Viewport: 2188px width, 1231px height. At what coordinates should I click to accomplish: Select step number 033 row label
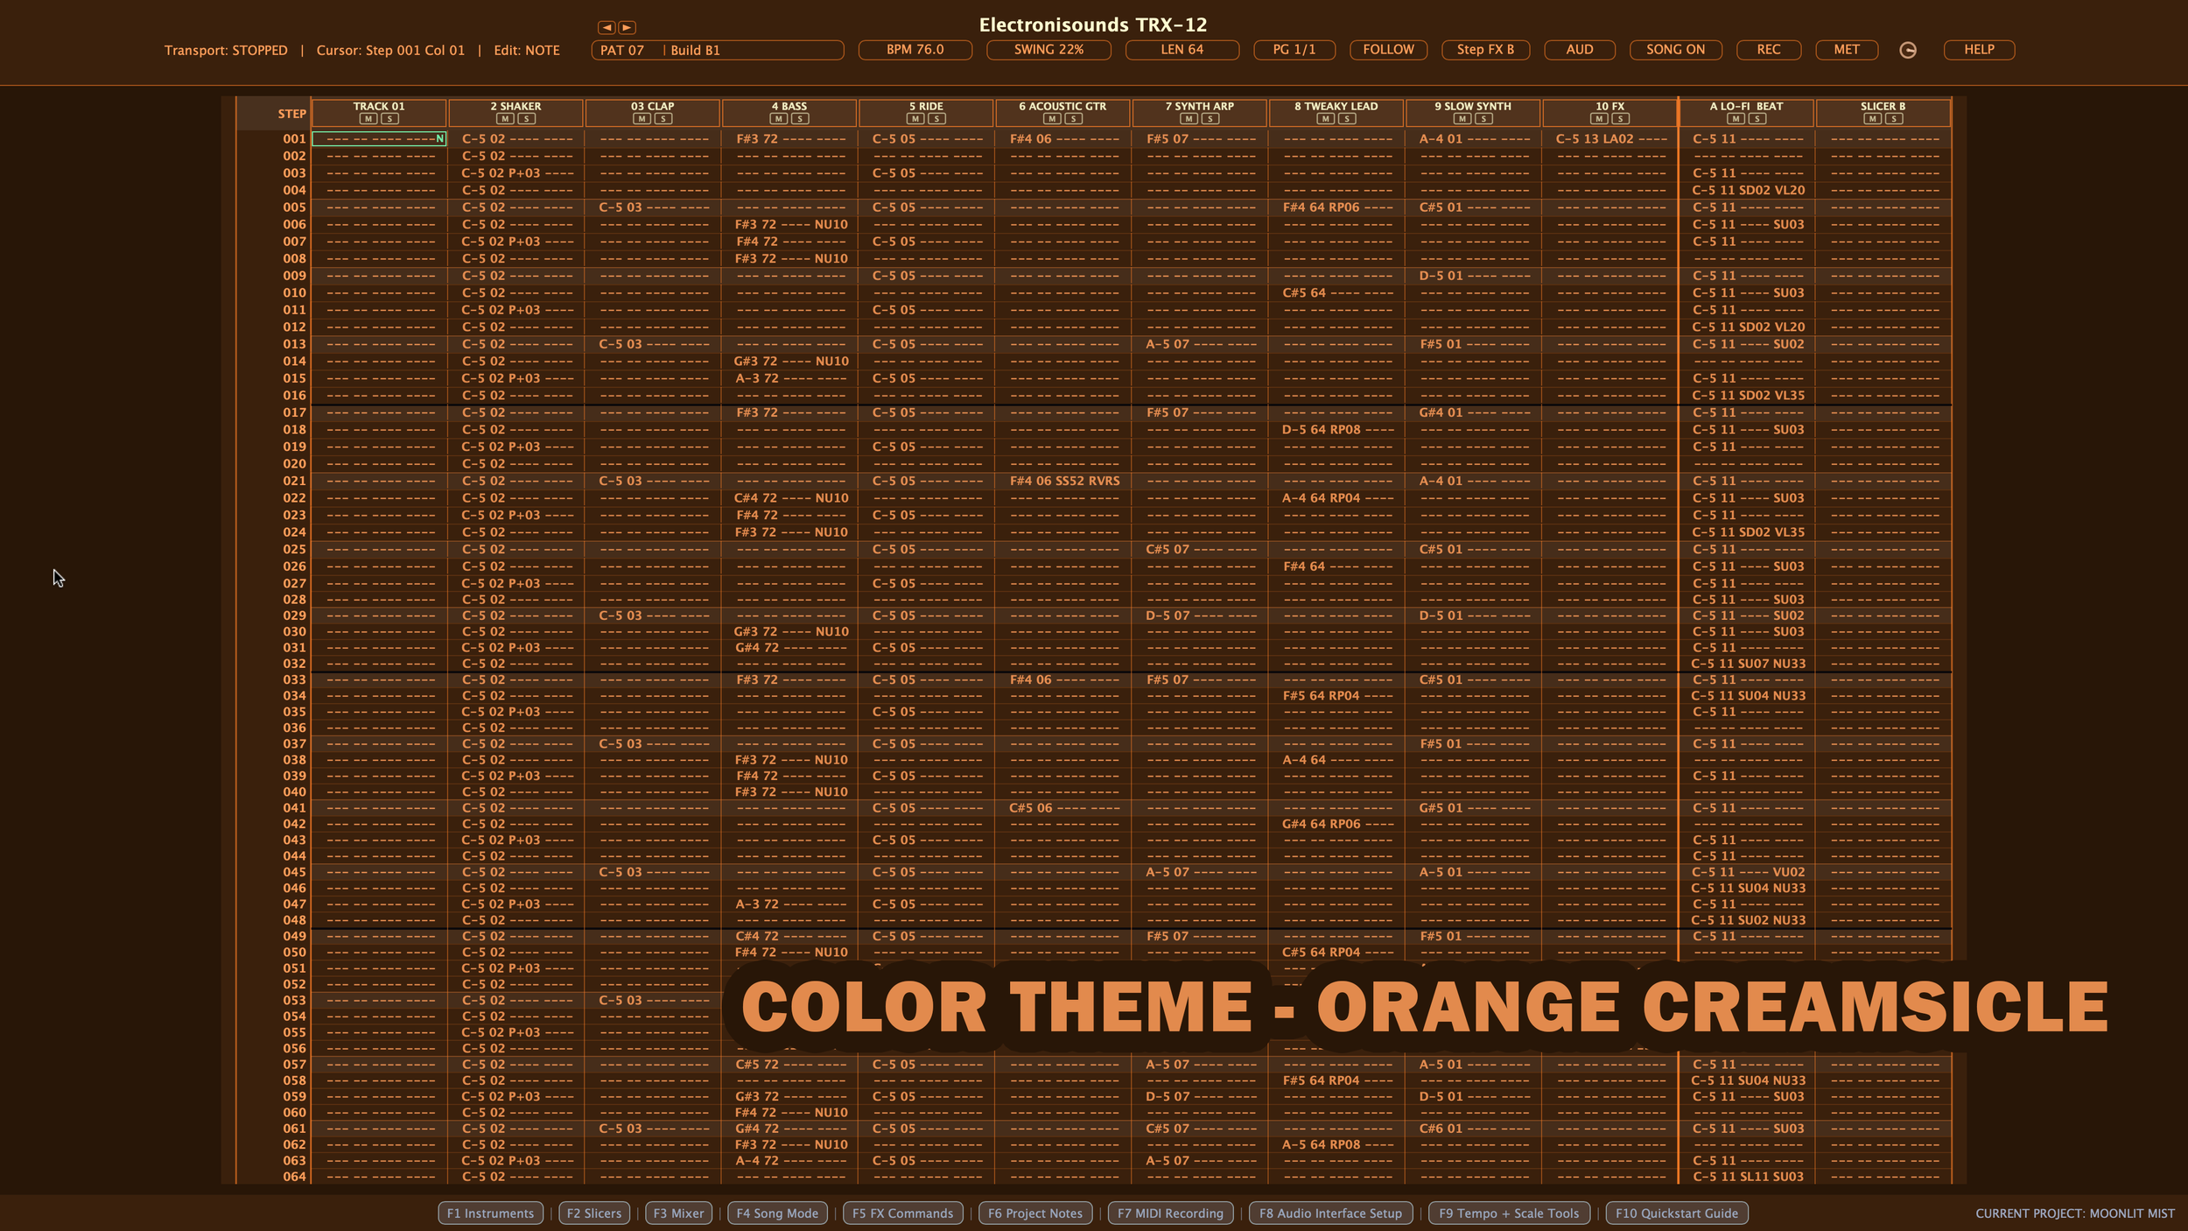pos(294,679)
